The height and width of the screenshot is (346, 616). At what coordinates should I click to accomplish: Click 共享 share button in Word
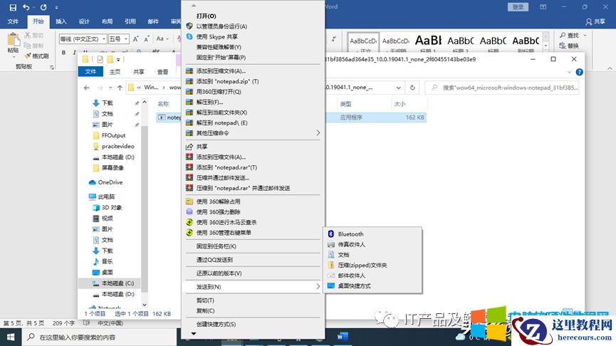pyautogui.click(x=595, y=22)
